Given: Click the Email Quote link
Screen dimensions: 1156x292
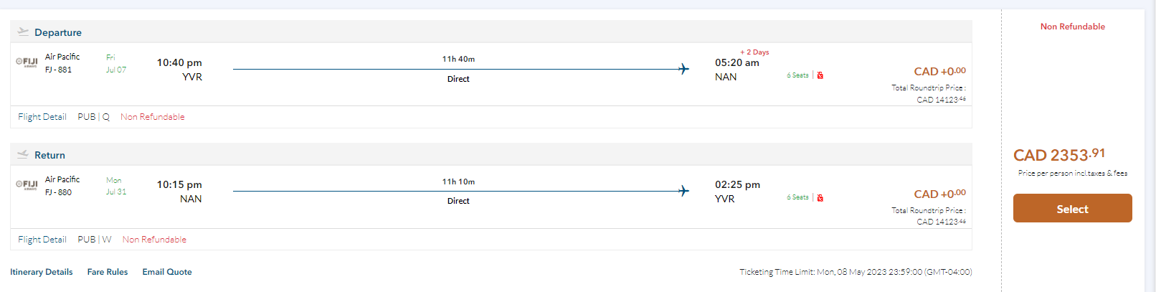Looking at the screenshot, I should 167,272.
